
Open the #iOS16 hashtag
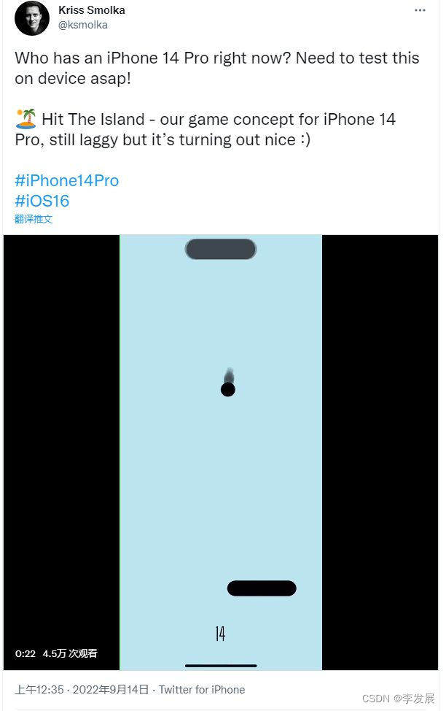pyautogui.click(x=42, y=201)
